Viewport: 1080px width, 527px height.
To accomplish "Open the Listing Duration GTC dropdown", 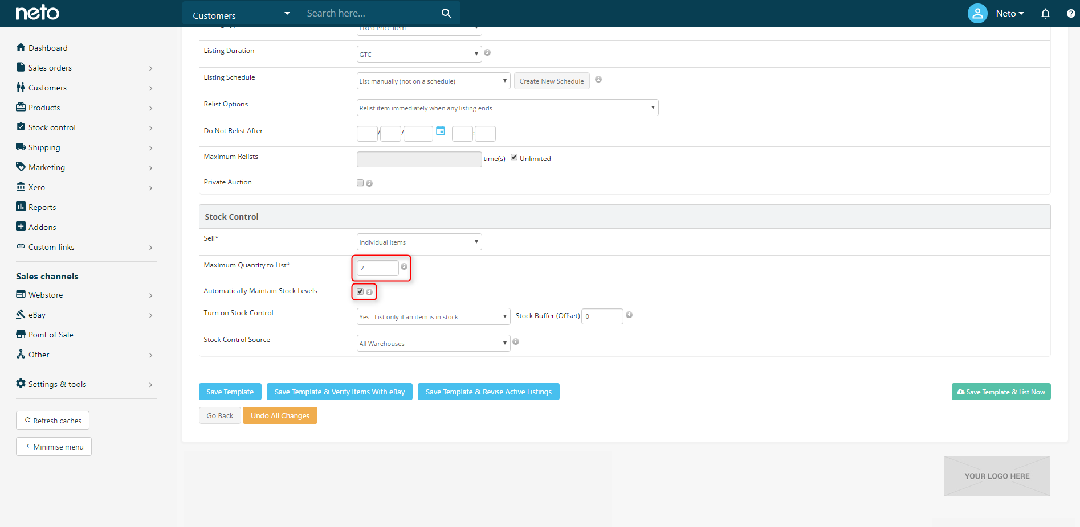I will coord(419,54).
